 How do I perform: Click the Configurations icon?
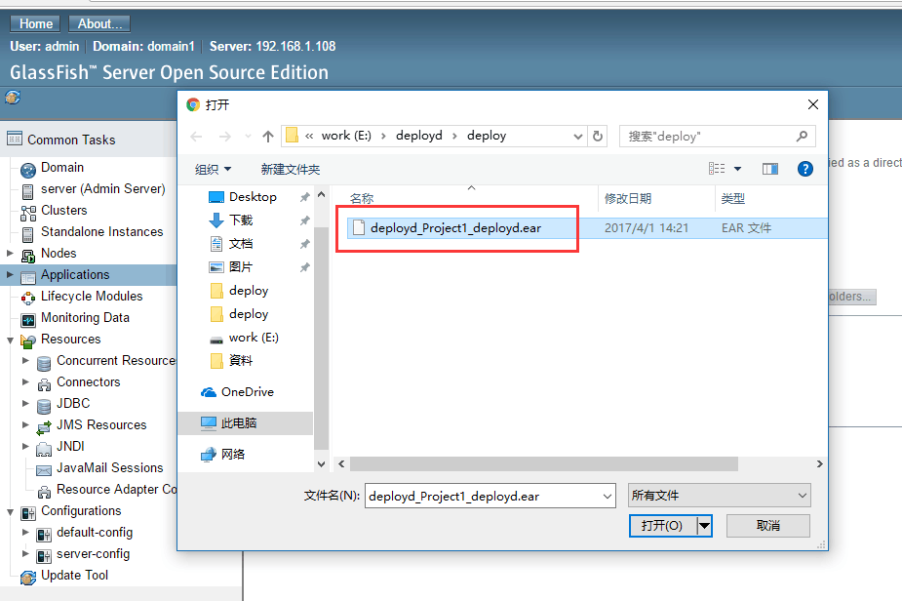coord(27,513)
